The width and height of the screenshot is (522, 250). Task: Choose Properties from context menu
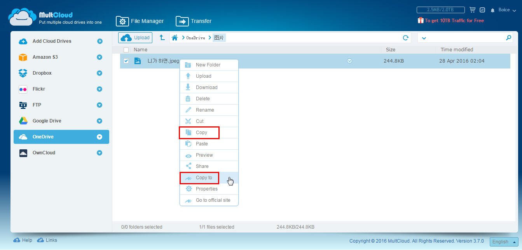209,189
